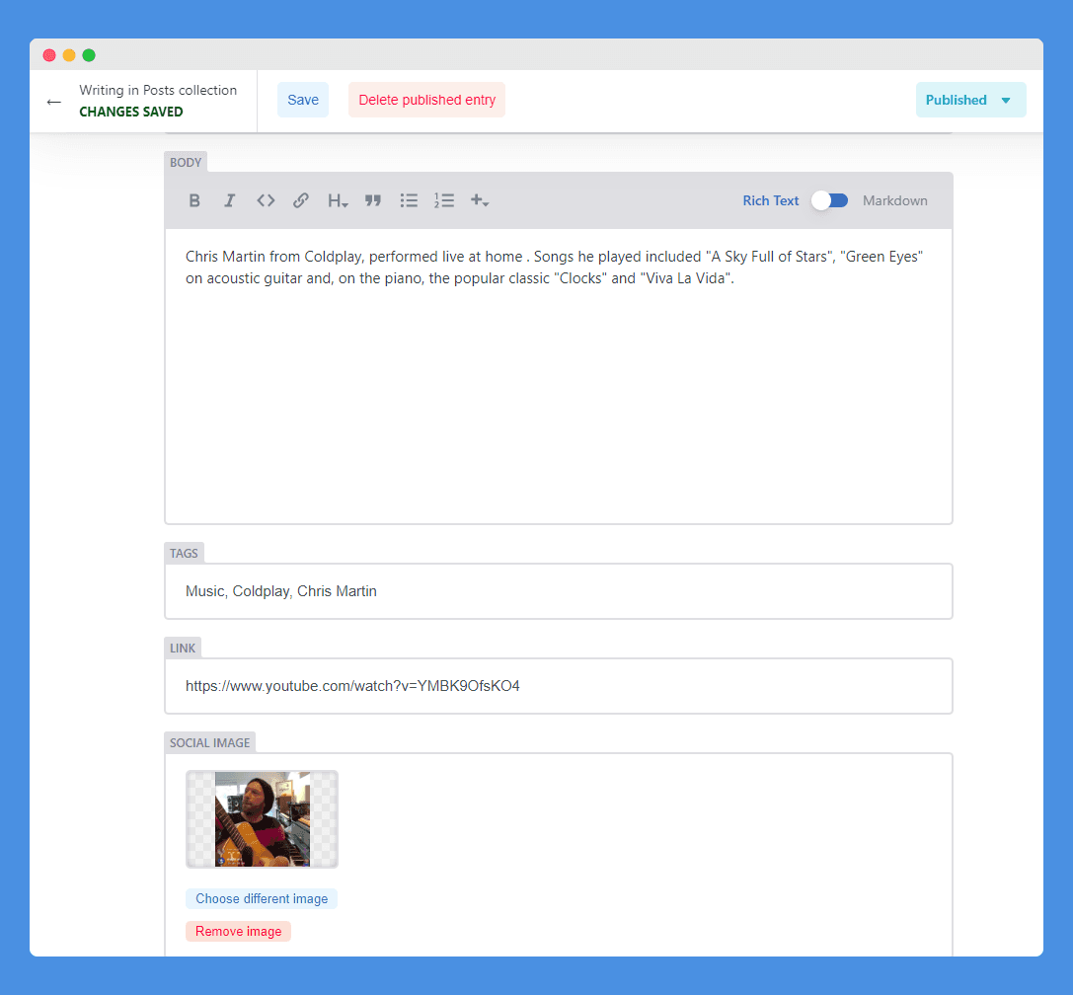Open the heading level dropdown
This screenshot has height=995, width=1073.
pyautogui.click(x=337, y=200)
